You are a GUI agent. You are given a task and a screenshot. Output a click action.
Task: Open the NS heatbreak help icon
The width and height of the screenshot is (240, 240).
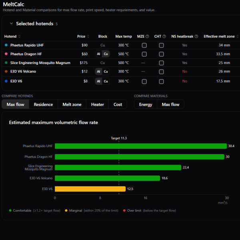pyautogui.click(x=196, y=36)
